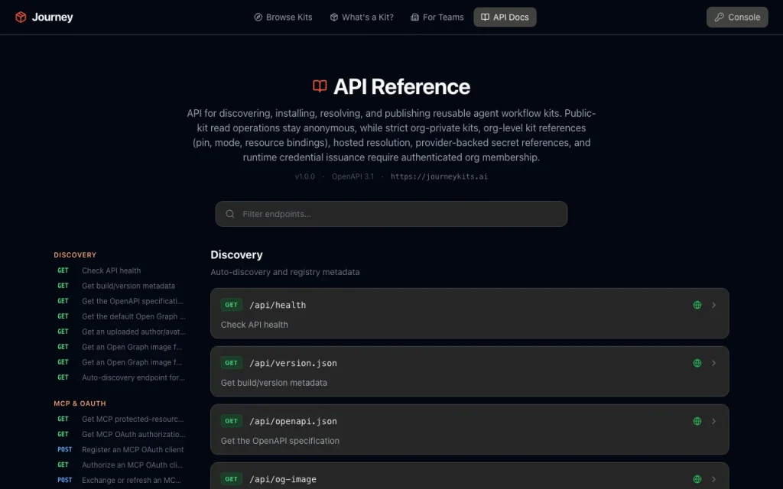This screenshot has width=783, height=489.
Task: Click the book icon in API Docs tab
Action: coord(485,17)
